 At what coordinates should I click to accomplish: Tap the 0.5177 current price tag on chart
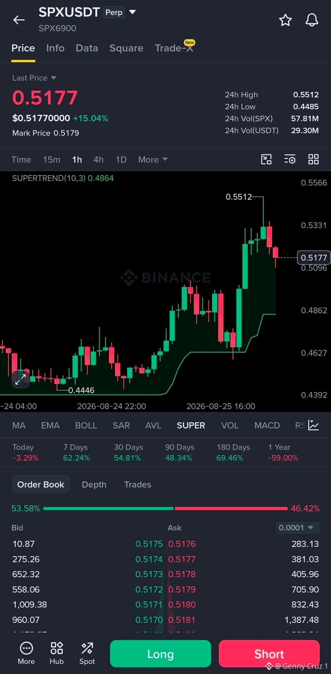pyautogui.click(x=314, y=258)
